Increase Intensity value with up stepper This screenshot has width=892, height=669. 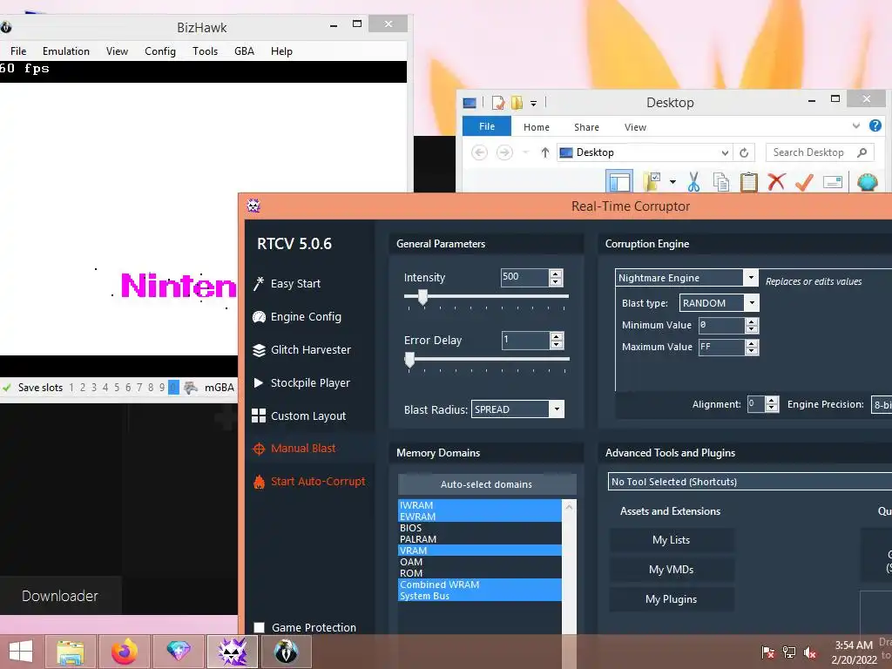(556, 274)
